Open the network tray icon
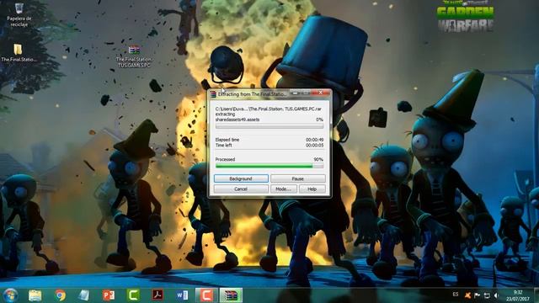The image size is (539, 303). (x=487, y=295)
